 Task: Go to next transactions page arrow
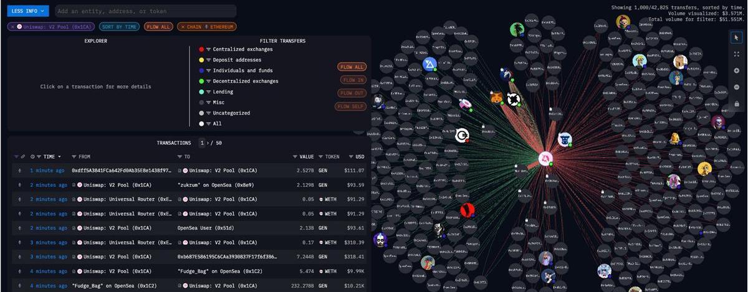[x=208, y=143]
